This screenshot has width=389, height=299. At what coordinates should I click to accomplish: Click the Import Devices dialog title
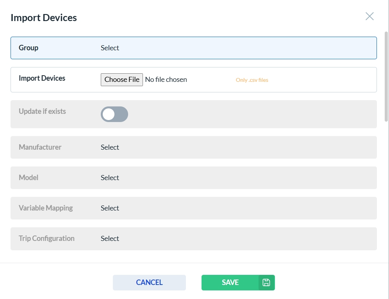[44, 18]
